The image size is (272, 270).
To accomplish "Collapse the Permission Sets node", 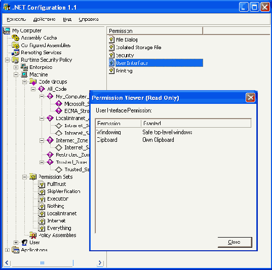I will click(25, 177).
